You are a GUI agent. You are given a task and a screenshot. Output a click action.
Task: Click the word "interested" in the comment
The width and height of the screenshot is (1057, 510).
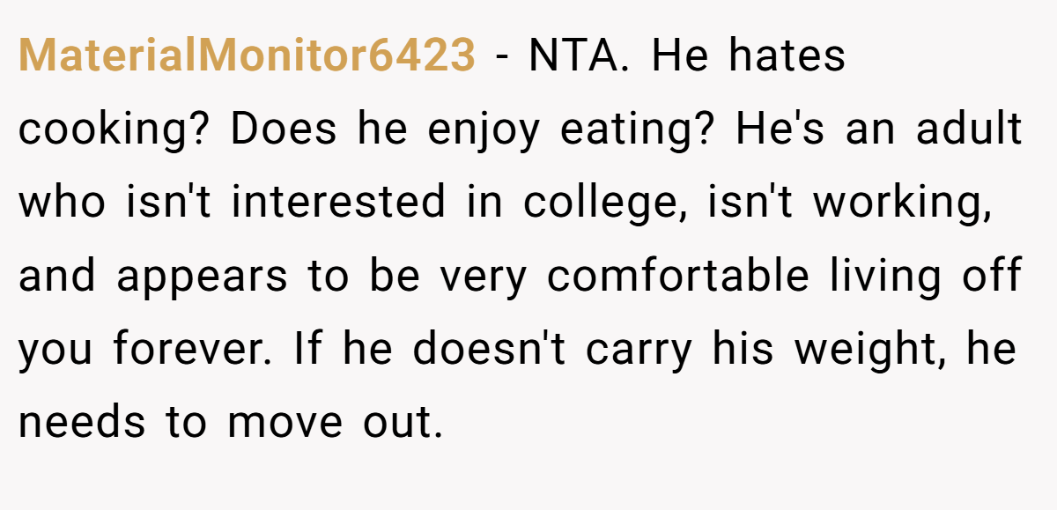(x=339, y=203)
